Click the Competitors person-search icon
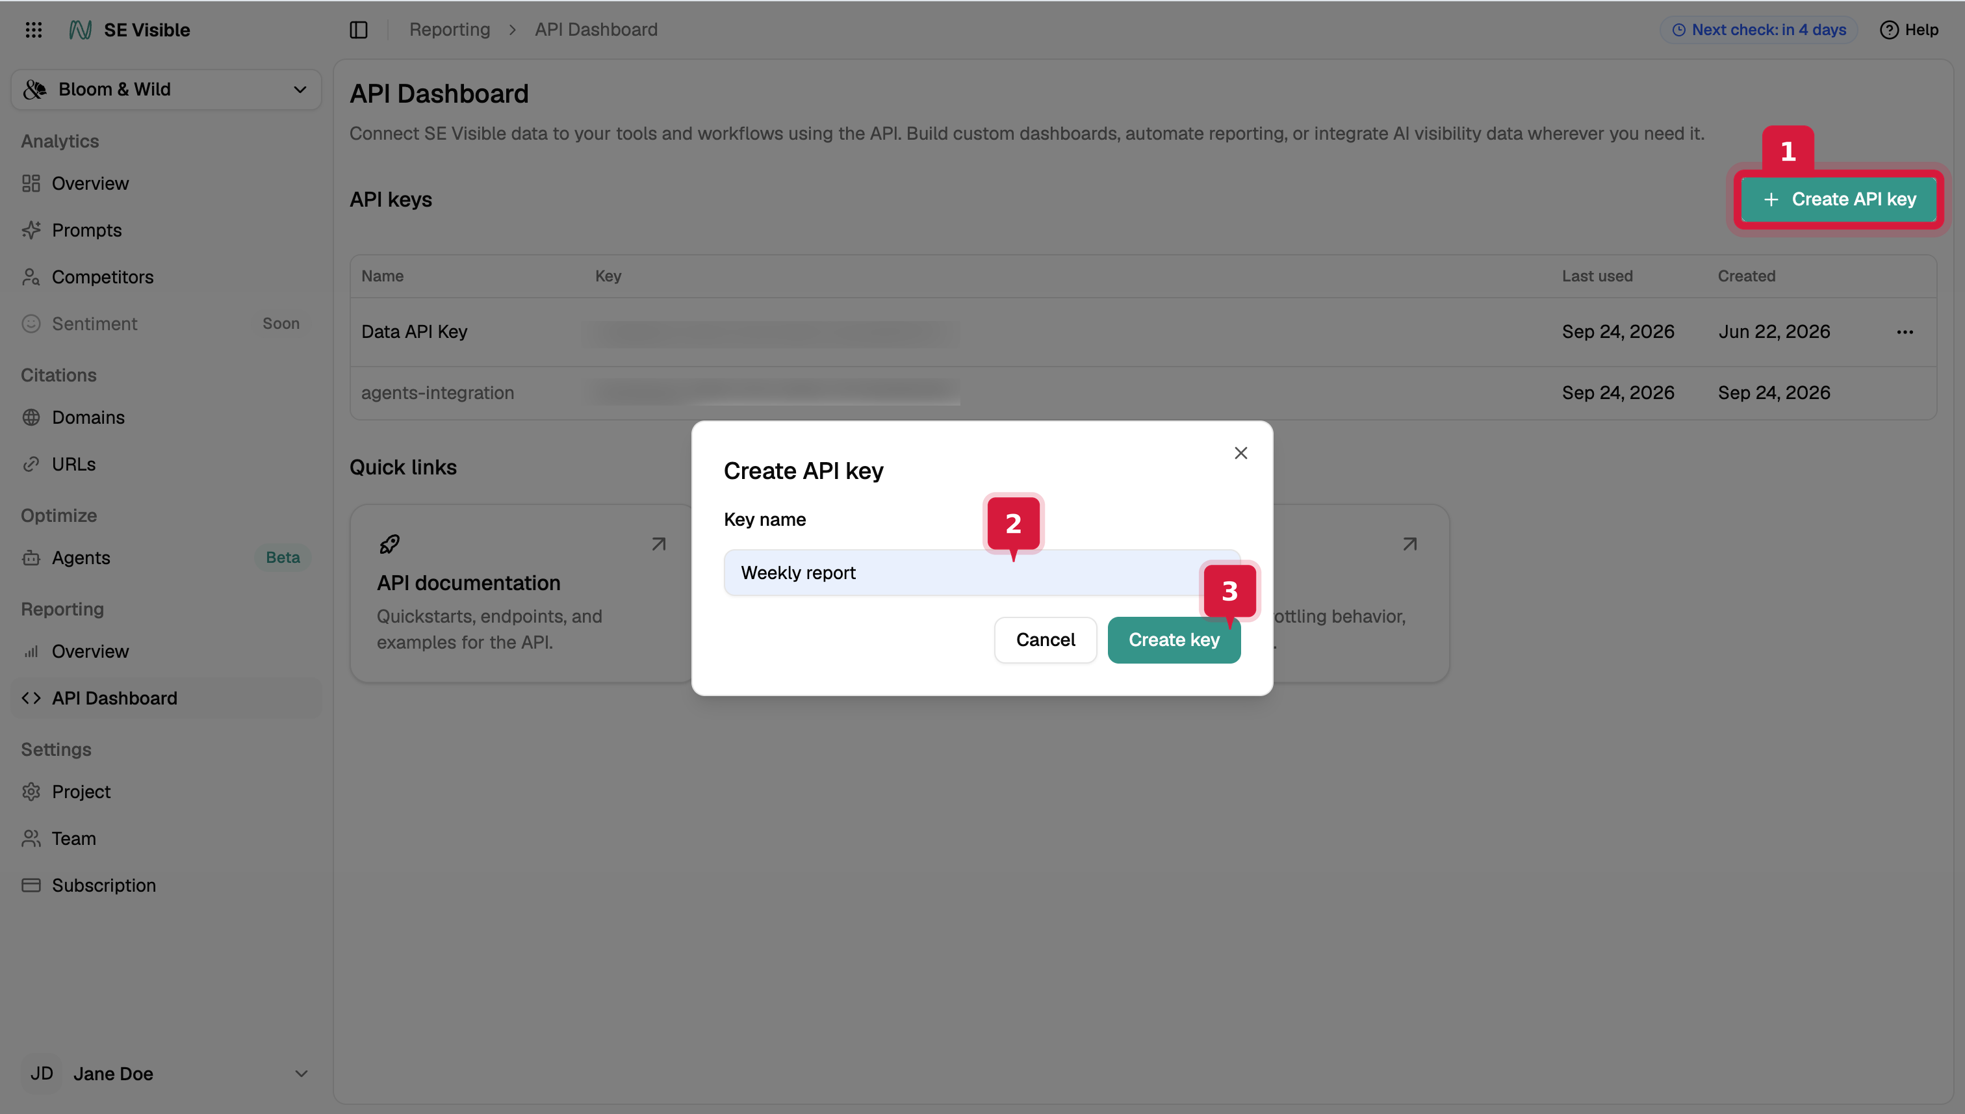The image size is (1965, 1114). (31, 277)
